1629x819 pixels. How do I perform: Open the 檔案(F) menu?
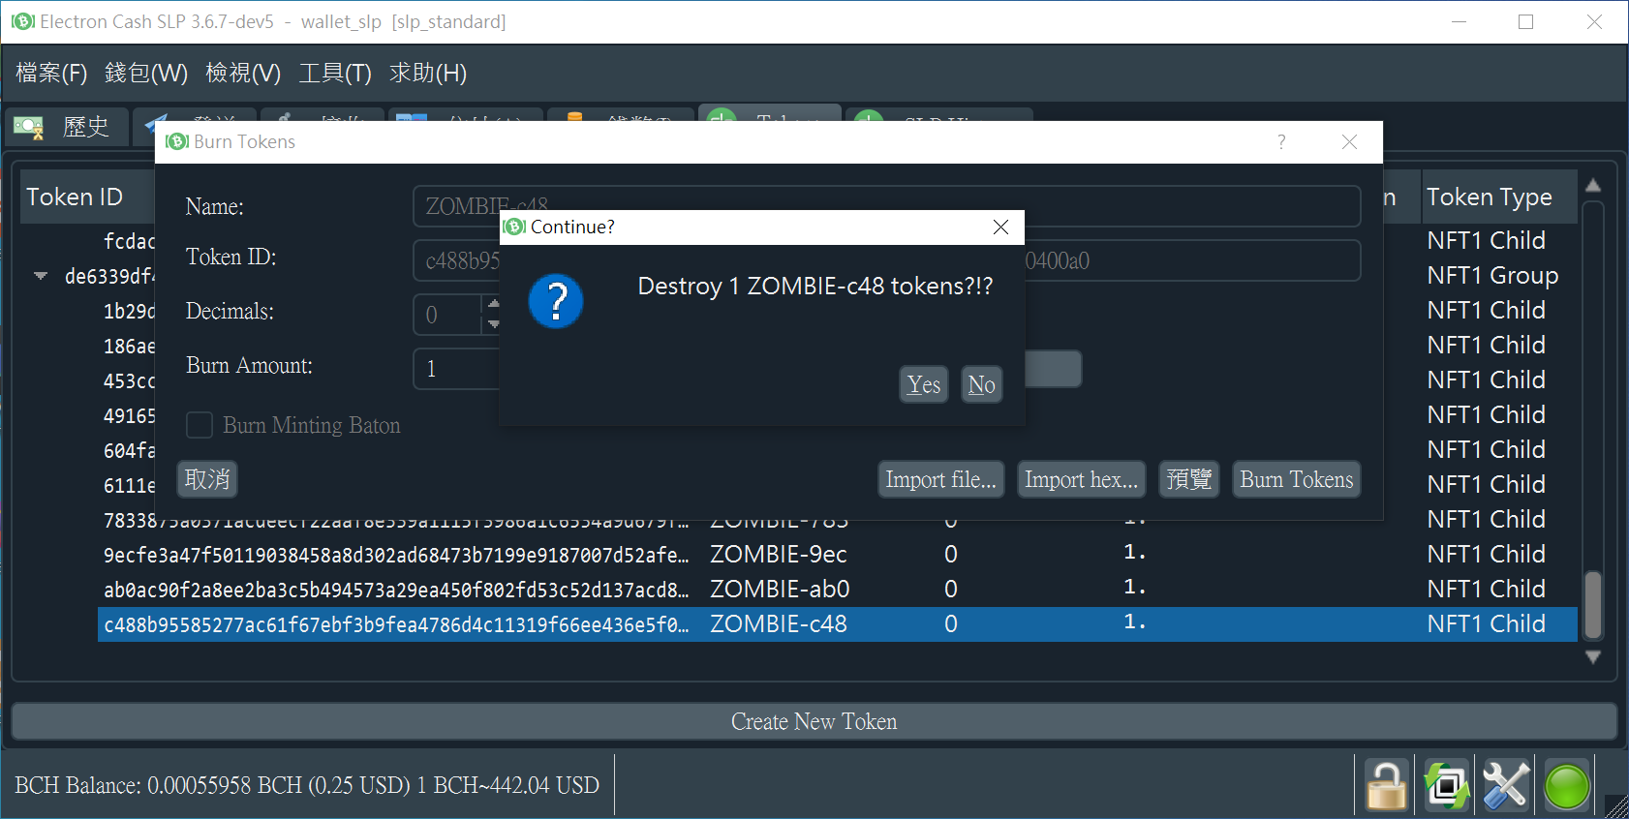point(51,73)
